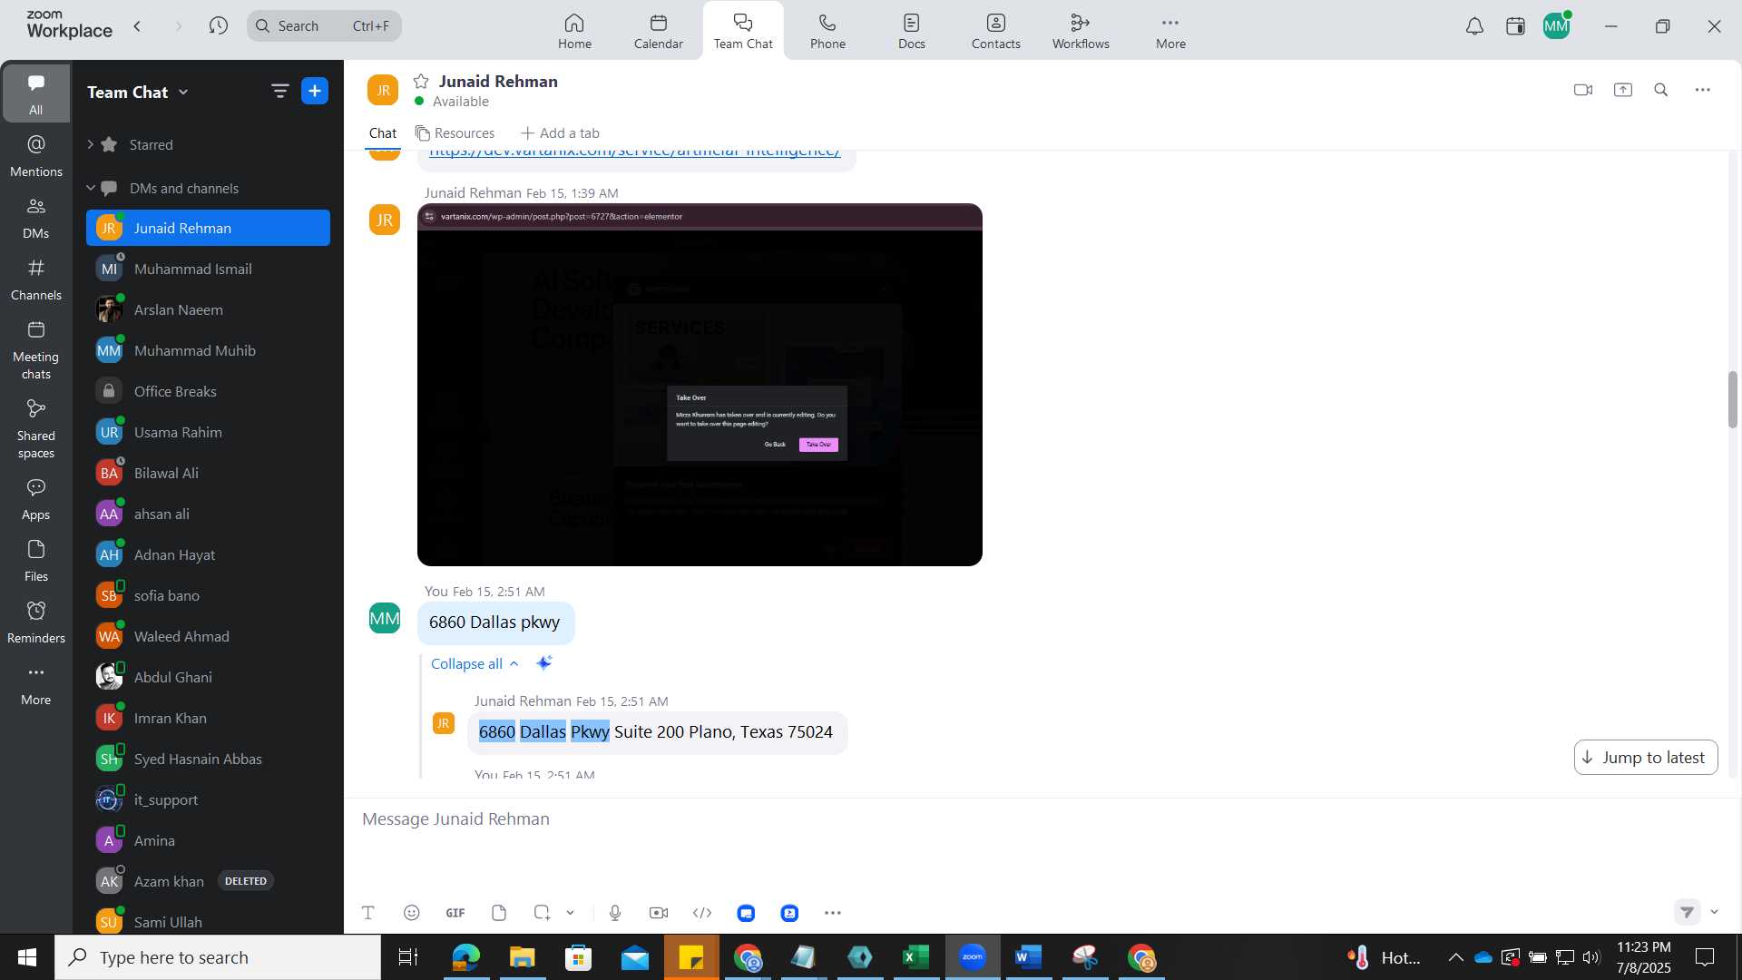Click the Windows Start button
Viewport: 1742px width, 980px height.
[27, 957]
